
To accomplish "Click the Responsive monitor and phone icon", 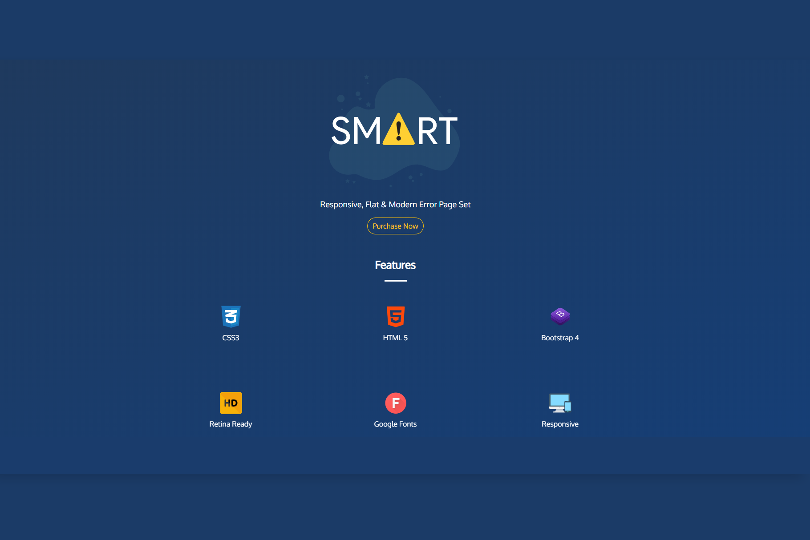I will 560,403.
